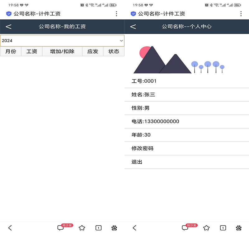This screenshot has width=249, height=234.
Task: Tap the comment icon with 抢沙发 badge on left screen
Action: point(60,227)
